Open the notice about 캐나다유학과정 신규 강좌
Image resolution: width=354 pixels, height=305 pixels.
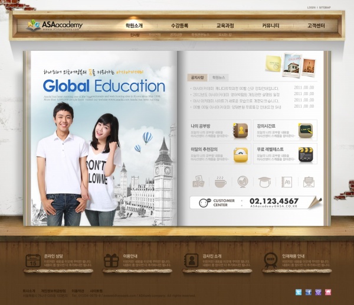[236, 89]
